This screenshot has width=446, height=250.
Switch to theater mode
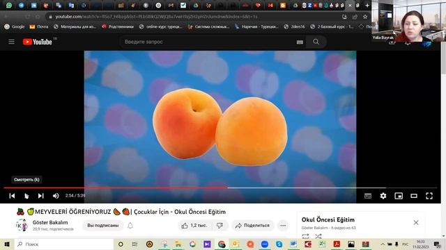414,196
